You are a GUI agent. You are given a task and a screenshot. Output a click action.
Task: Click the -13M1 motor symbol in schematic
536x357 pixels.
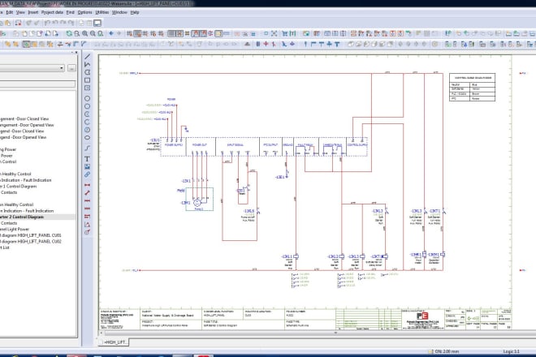point(197,203)
